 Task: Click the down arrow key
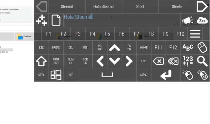coord(115,61)
